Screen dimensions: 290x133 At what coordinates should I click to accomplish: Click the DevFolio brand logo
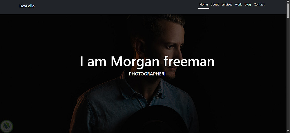coord(27,6)
